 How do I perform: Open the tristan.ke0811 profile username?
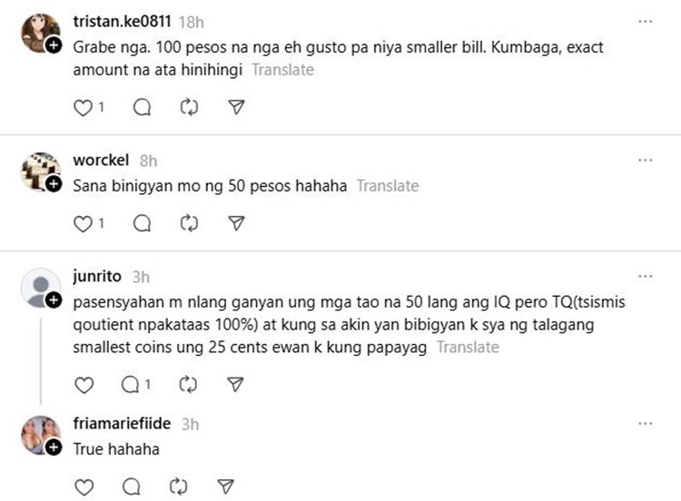pos(122,21)
